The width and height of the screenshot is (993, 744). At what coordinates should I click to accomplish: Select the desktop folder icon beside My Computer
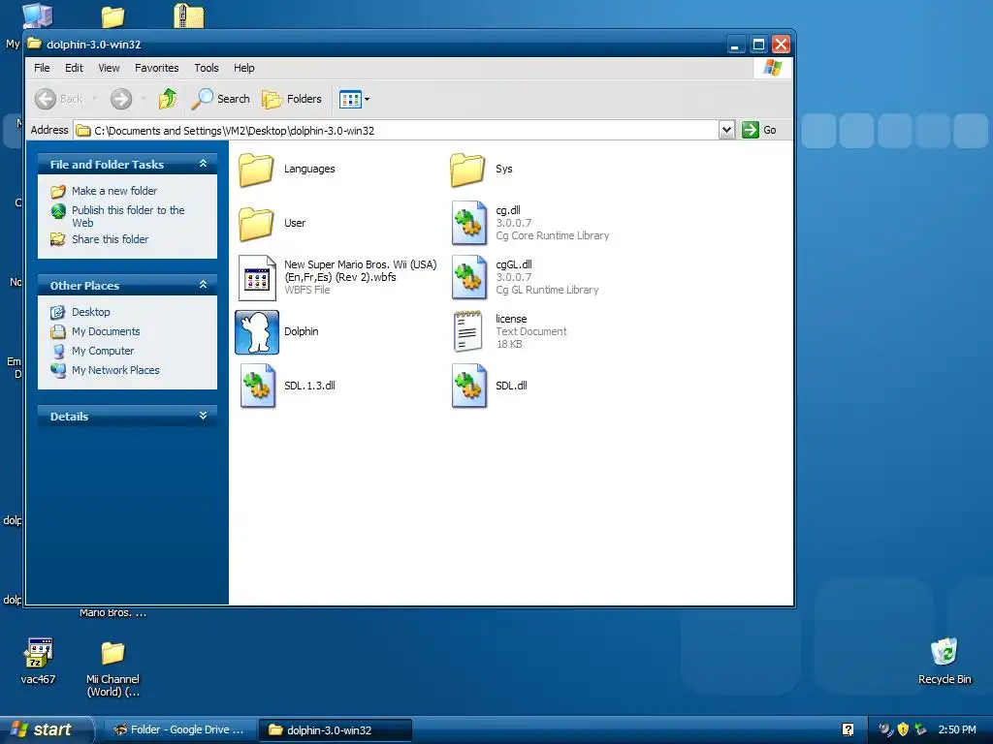(x=112, y=16)
